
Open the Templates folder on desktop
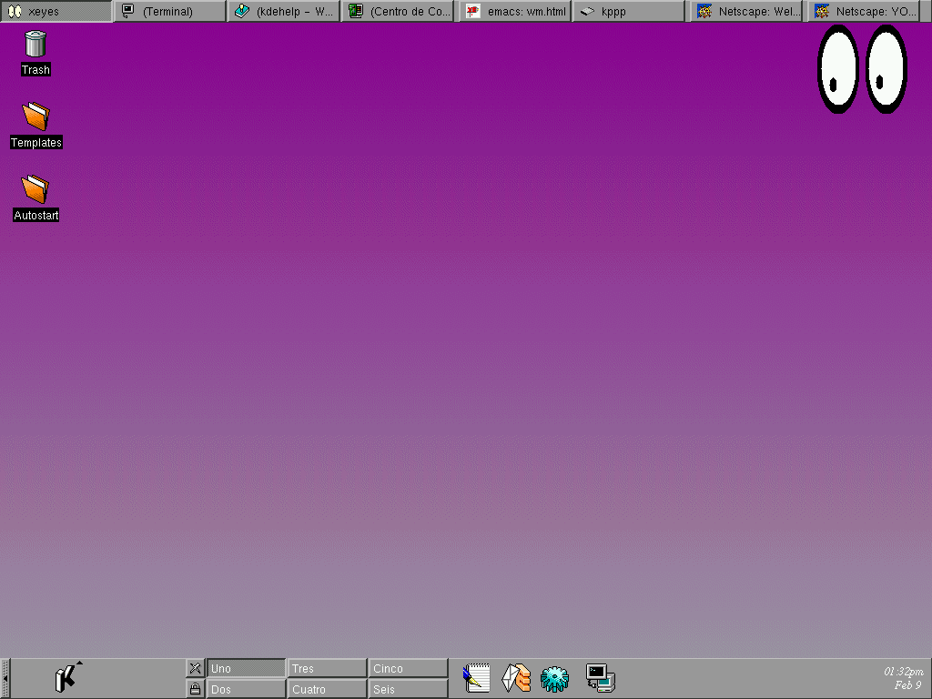pos(35,117)
